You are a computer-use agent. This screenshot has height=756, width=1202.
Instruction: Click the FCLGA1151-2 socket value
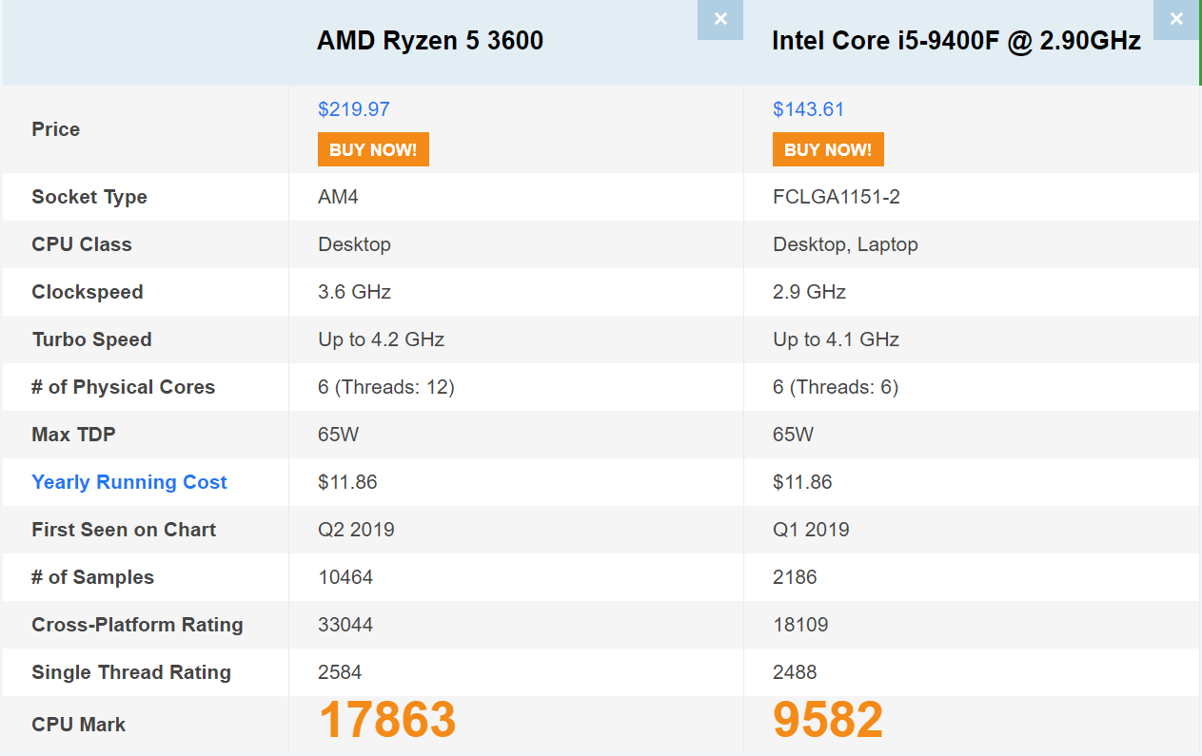click(x=837, y=197)
